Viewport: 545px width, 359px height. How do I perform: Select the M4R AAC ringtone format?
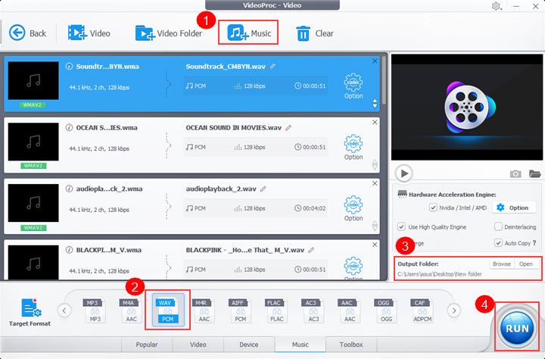tap(203, 311)
